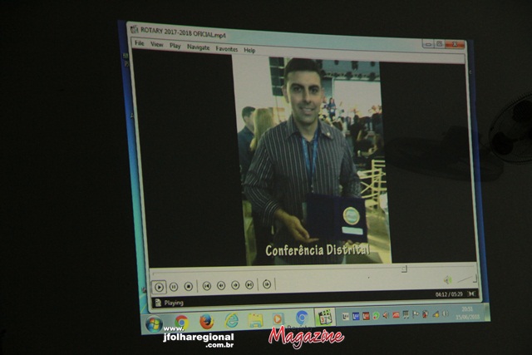
Task: Minimize the media player window
Action: (x=428, y=44)
